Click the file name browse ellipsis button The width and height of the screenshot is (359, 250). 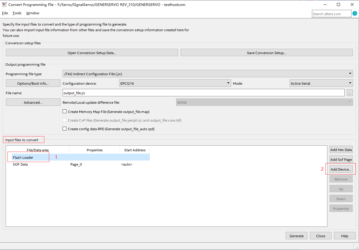click(x=350, y=93)
